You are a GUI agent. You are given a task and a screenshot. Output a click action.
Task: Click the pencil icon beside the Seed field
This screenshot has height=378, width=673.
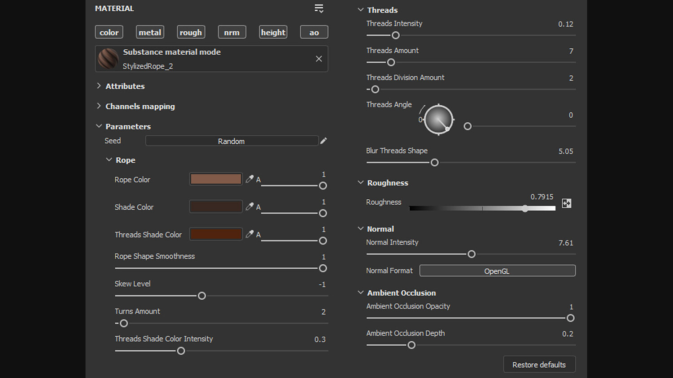(x=323, y=141)
